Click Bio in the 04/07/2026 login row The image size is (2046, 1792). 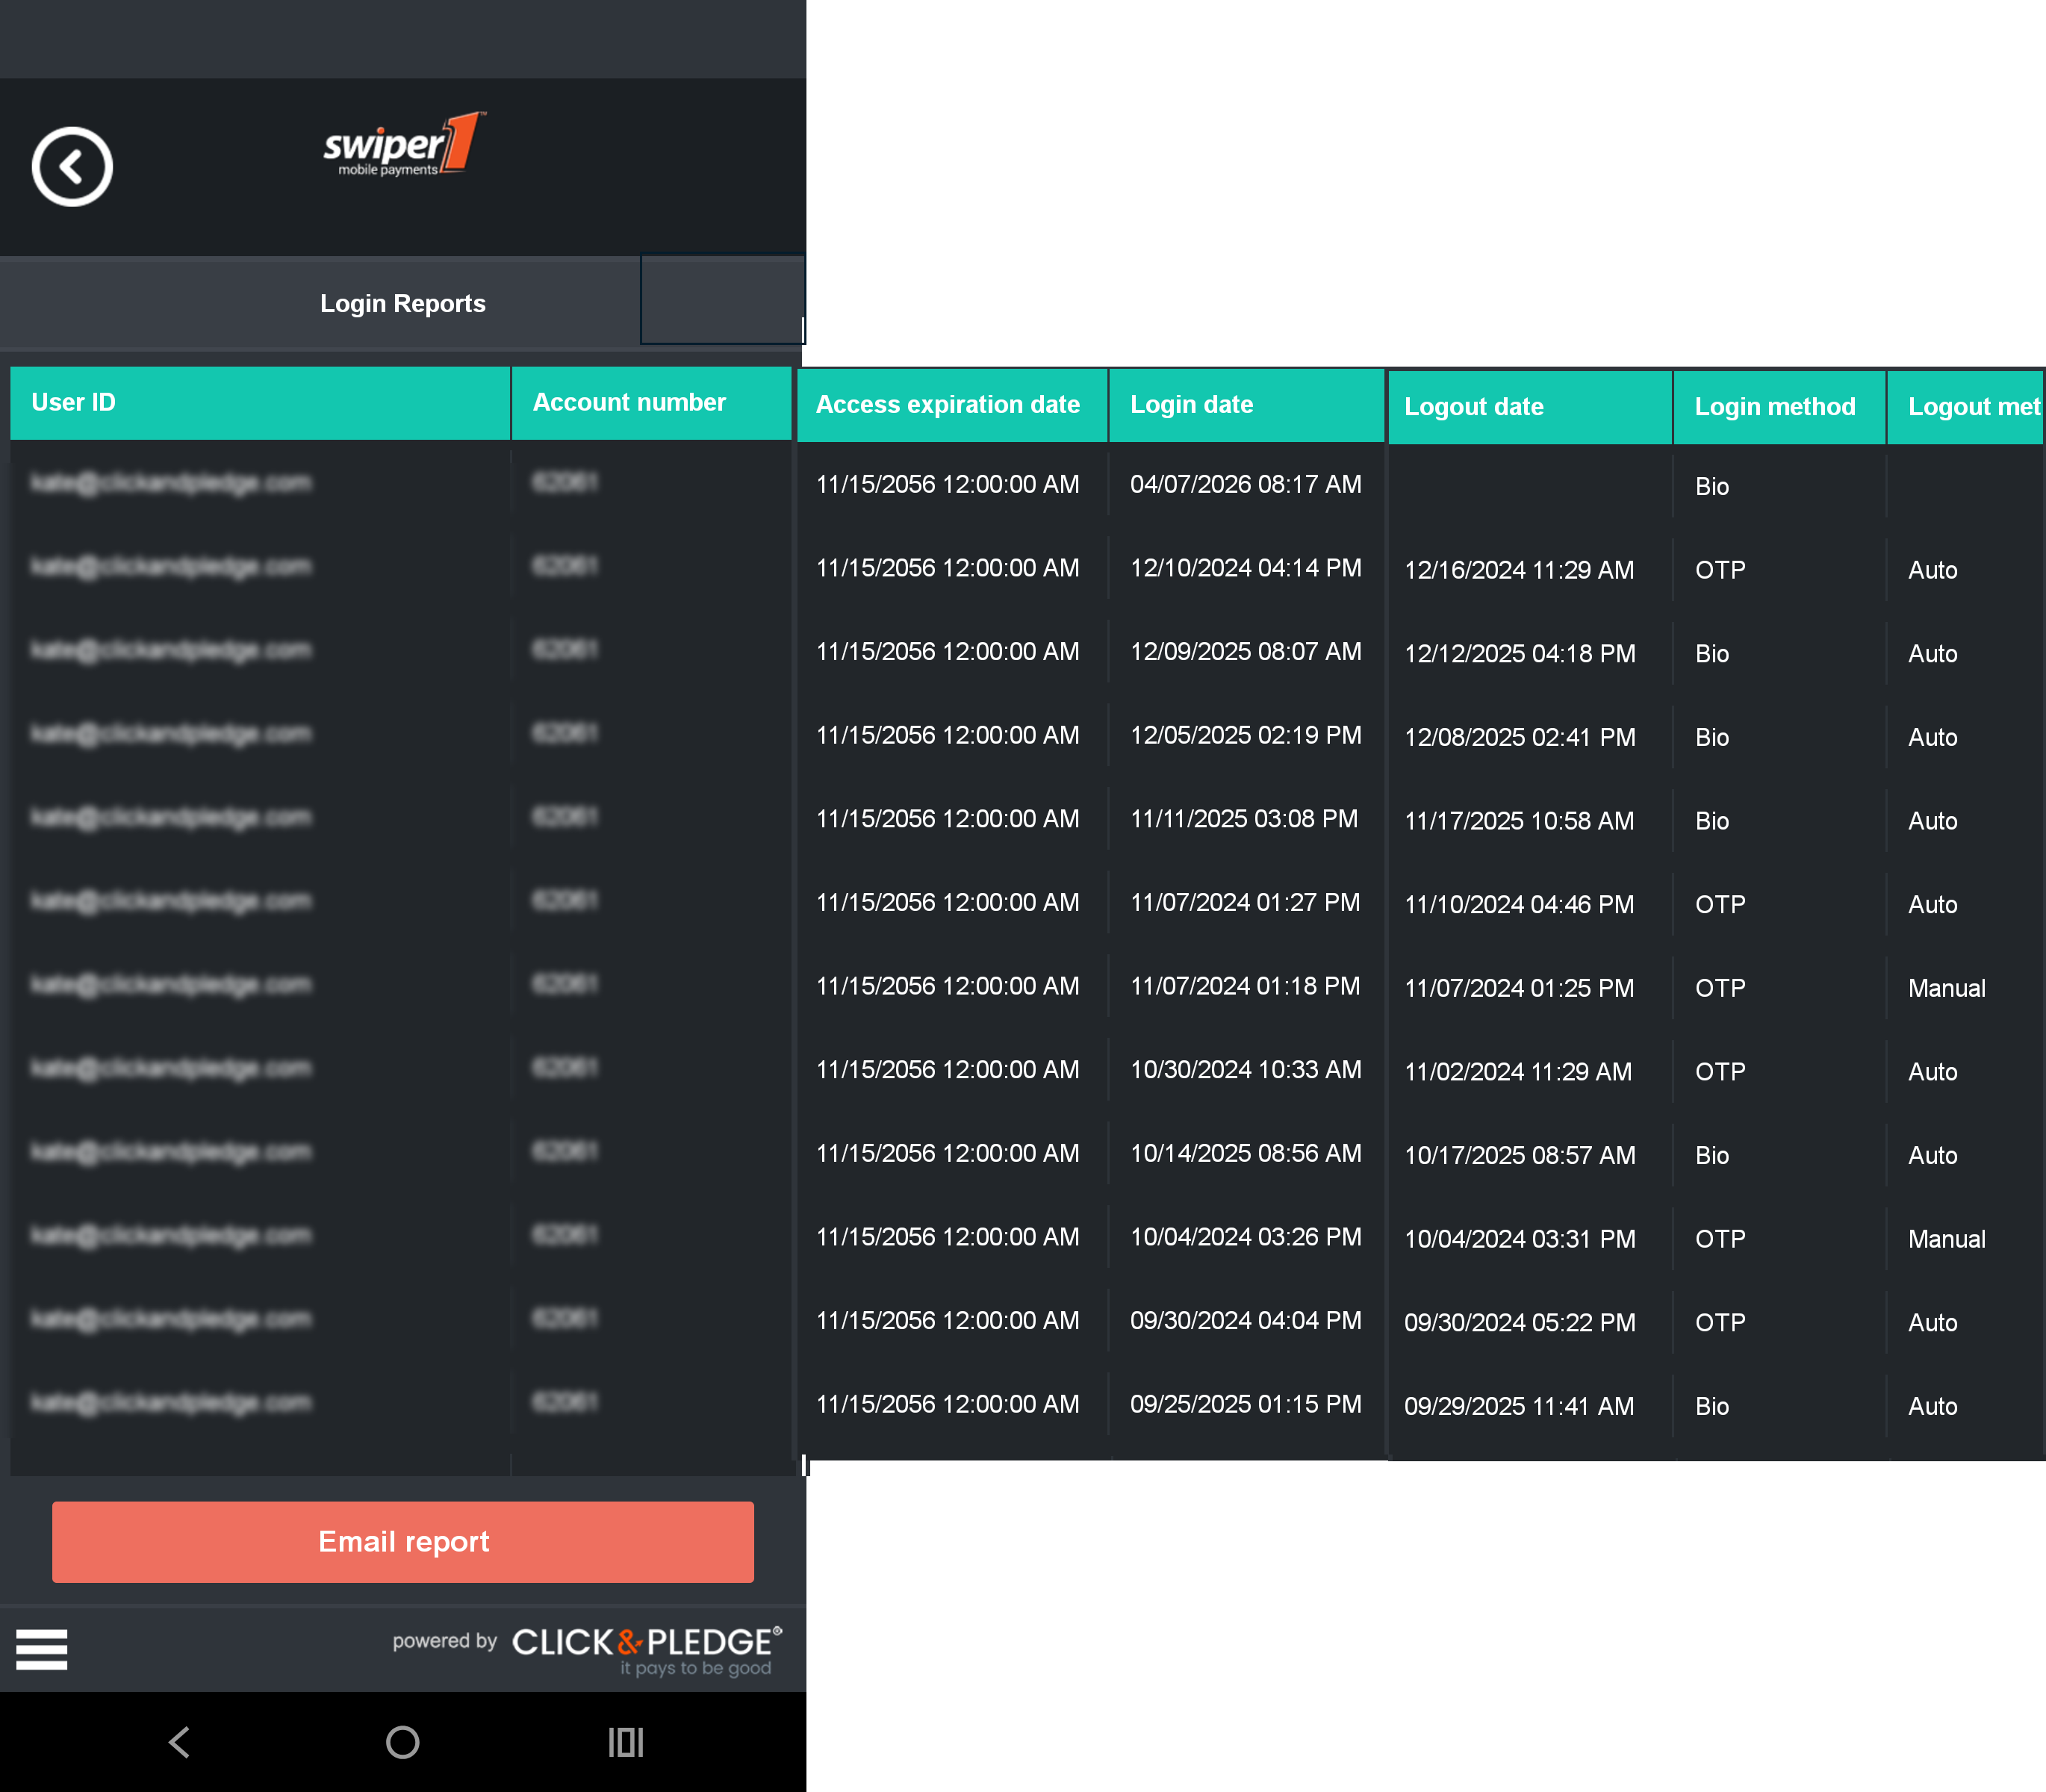1712,487
